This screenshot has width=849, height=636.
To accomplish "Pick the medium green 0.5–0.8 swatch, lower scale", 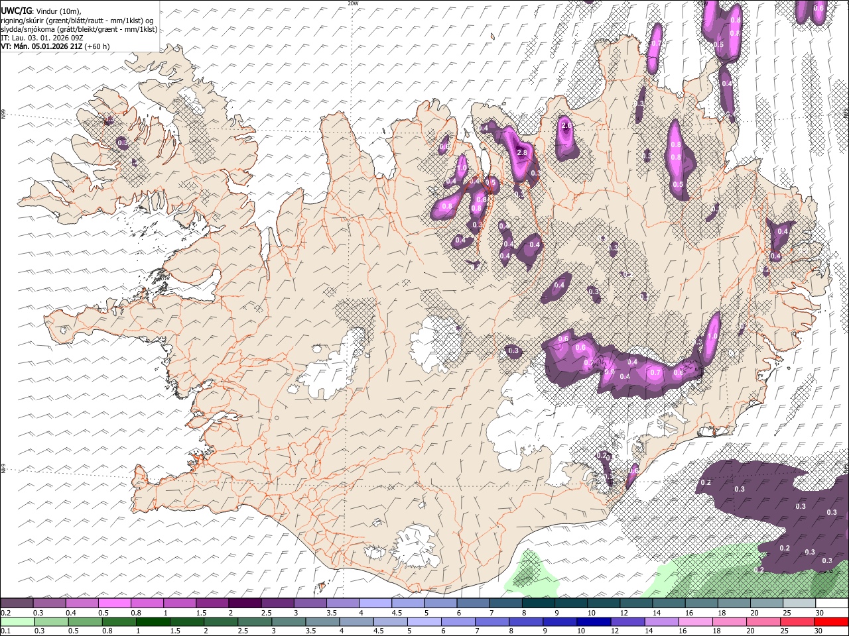I will (86, 621).
